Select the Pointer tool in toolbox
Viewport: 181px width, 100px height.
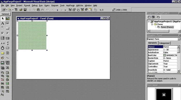point(3,19)
